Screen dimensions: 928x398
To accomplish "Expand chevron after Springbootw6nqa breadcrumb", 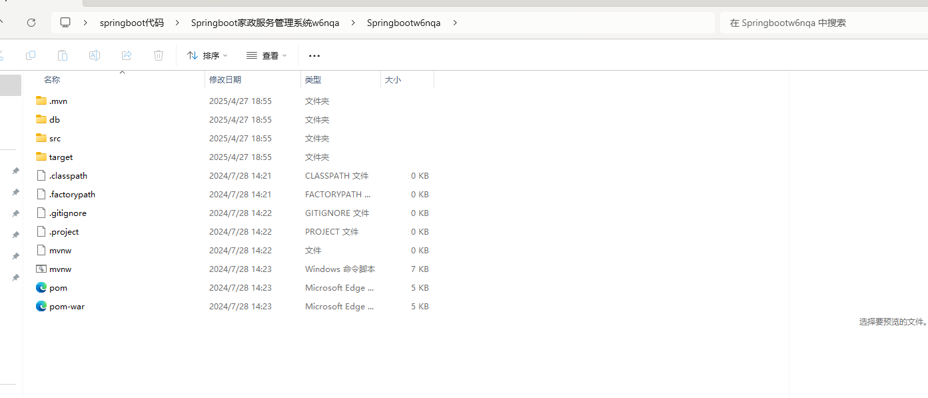I will pos(455,23).
